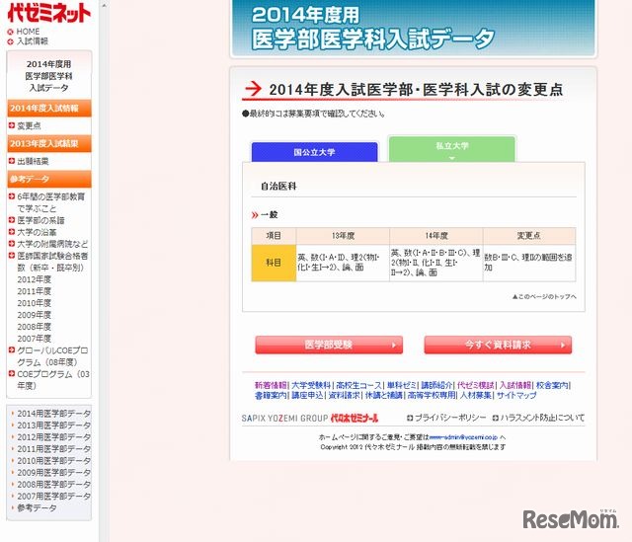Open 講座申込 footer link

coord(307,395)
